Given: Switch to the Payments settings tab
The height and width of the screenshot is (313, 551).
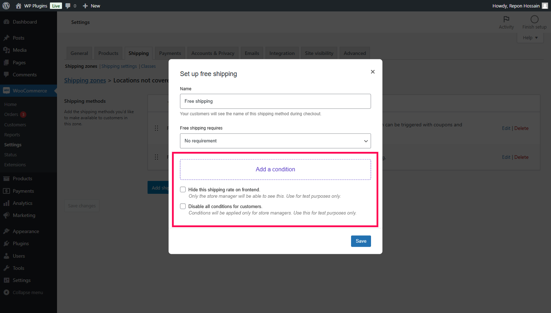Looking at the screenshot, I should click(x=170, y=53).
